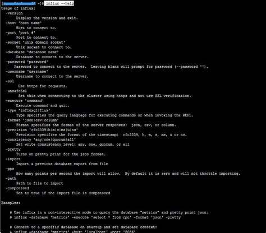Image resolution: width=266 pixels, height=233 pixels.
Task: Select the '-pretty' flag
Action: pyautogui.click(x=13, y=149)
